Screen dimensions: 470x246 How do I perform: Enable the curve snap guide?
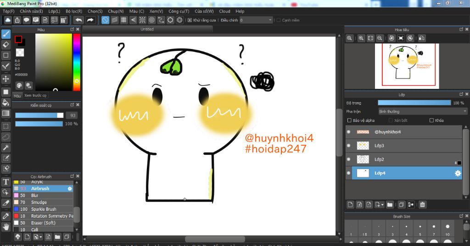click(x=161, y=20)
